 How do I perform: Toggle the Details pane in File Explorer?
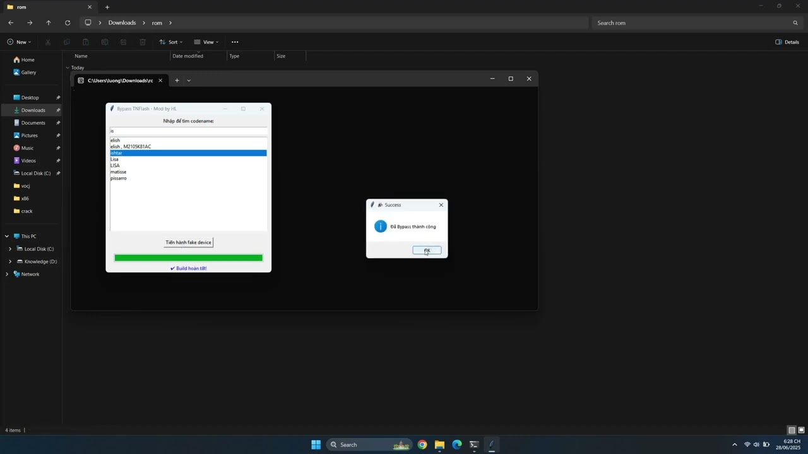(787, 42)
